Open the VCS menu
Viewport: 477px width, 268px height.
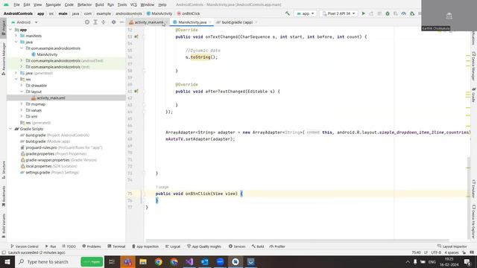133,4
